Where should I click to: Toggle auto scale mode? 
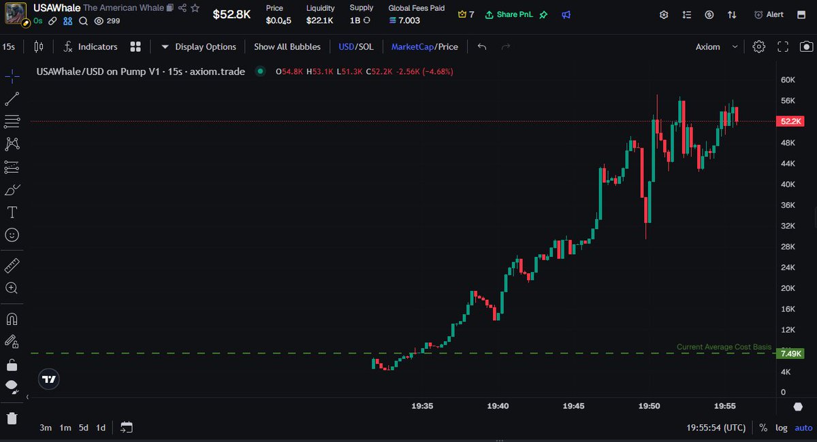pos(803,428)
